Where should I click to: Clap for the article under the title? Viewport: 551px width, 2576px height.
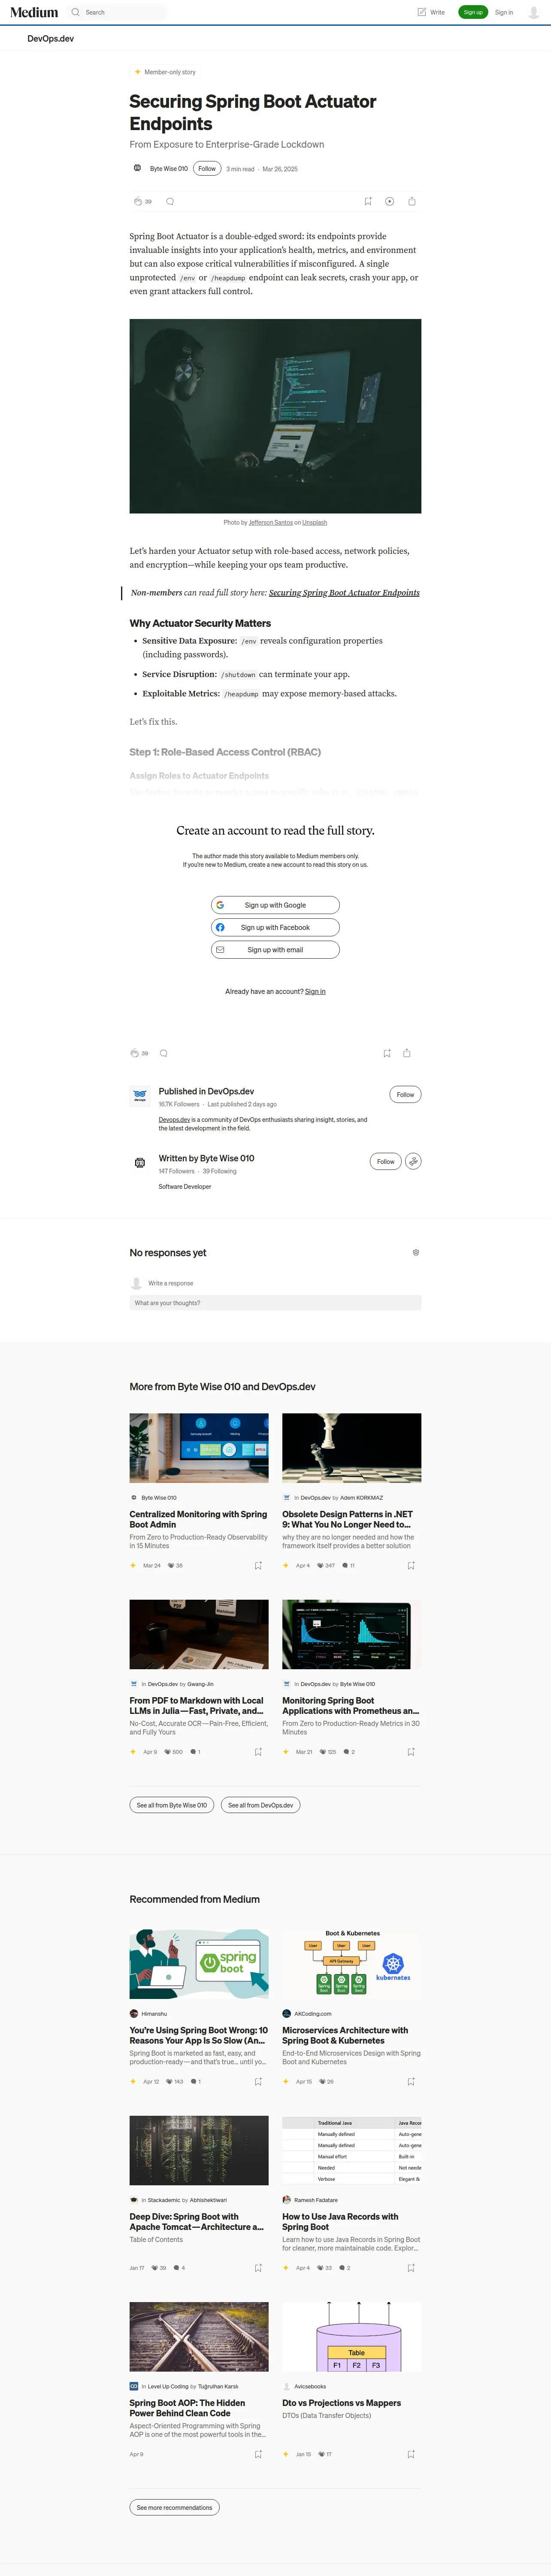(138, 201)
